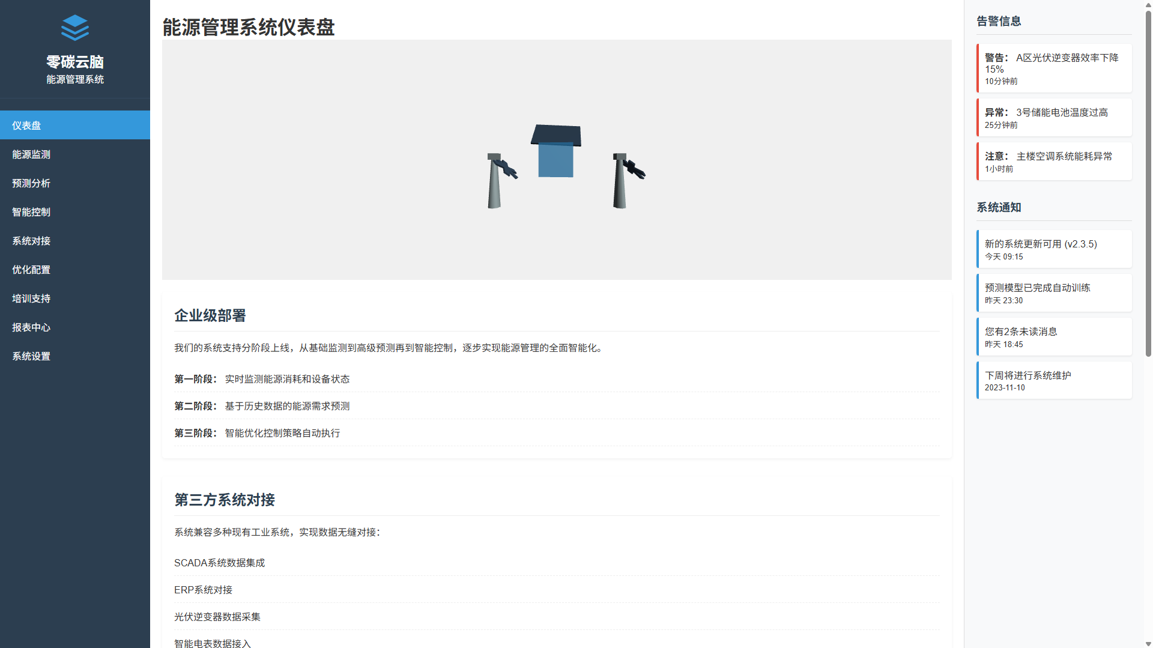Select 仪表盘 in the sidebar

tap(75, 126)
